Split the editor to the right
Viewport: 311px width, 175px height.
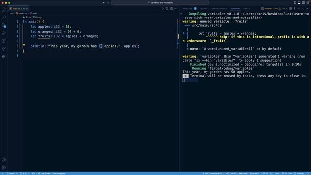click(x=171, y=9)
